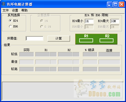Click the 系列选择 group label

click(14, 15)
